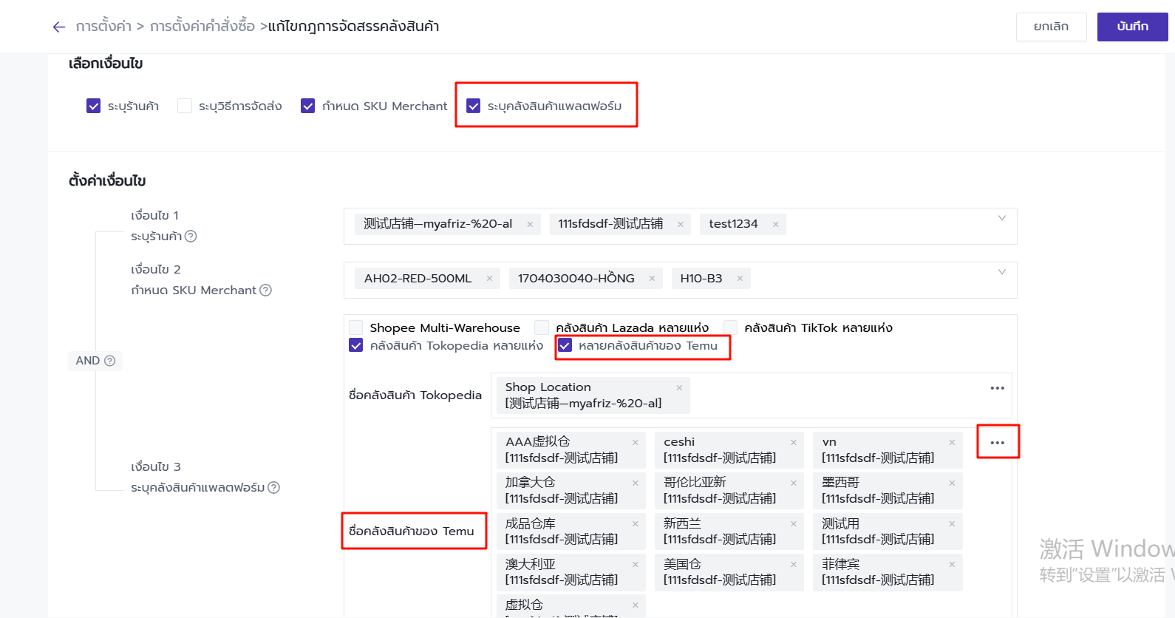This screenshot has width=1175, height=618.
Task: Enable the ระบุวิธีการจัดส่ง checkbox
Action: (185, 106)
